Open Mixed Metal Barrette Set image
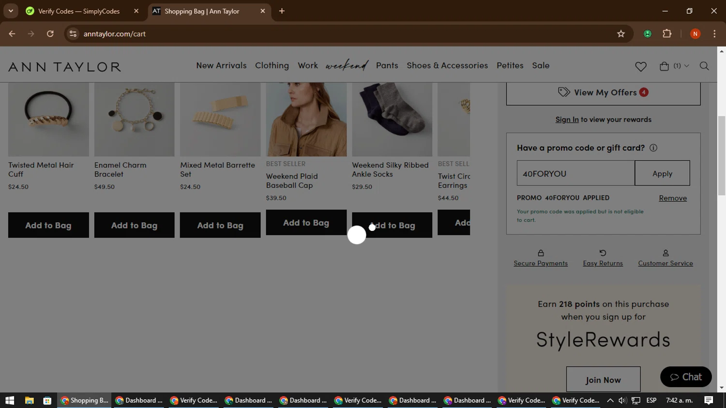The width and height of the screenshot is (726, 408). pyautogui.click(x=220, y=119)
